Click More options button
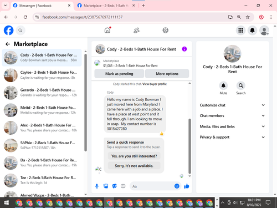 [x=167, y=74]
